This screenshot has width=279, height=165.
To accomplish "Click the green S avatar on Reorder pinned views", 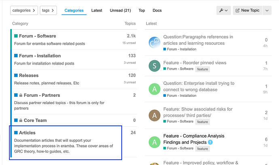I will tap(154, 66).
